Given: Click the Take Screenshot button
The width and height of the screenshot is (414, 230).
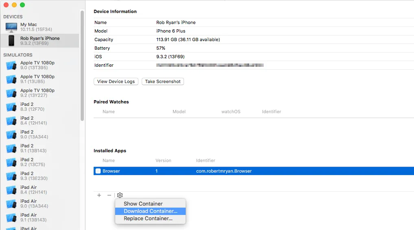Looking at the screenshot, I should point(163,81).
